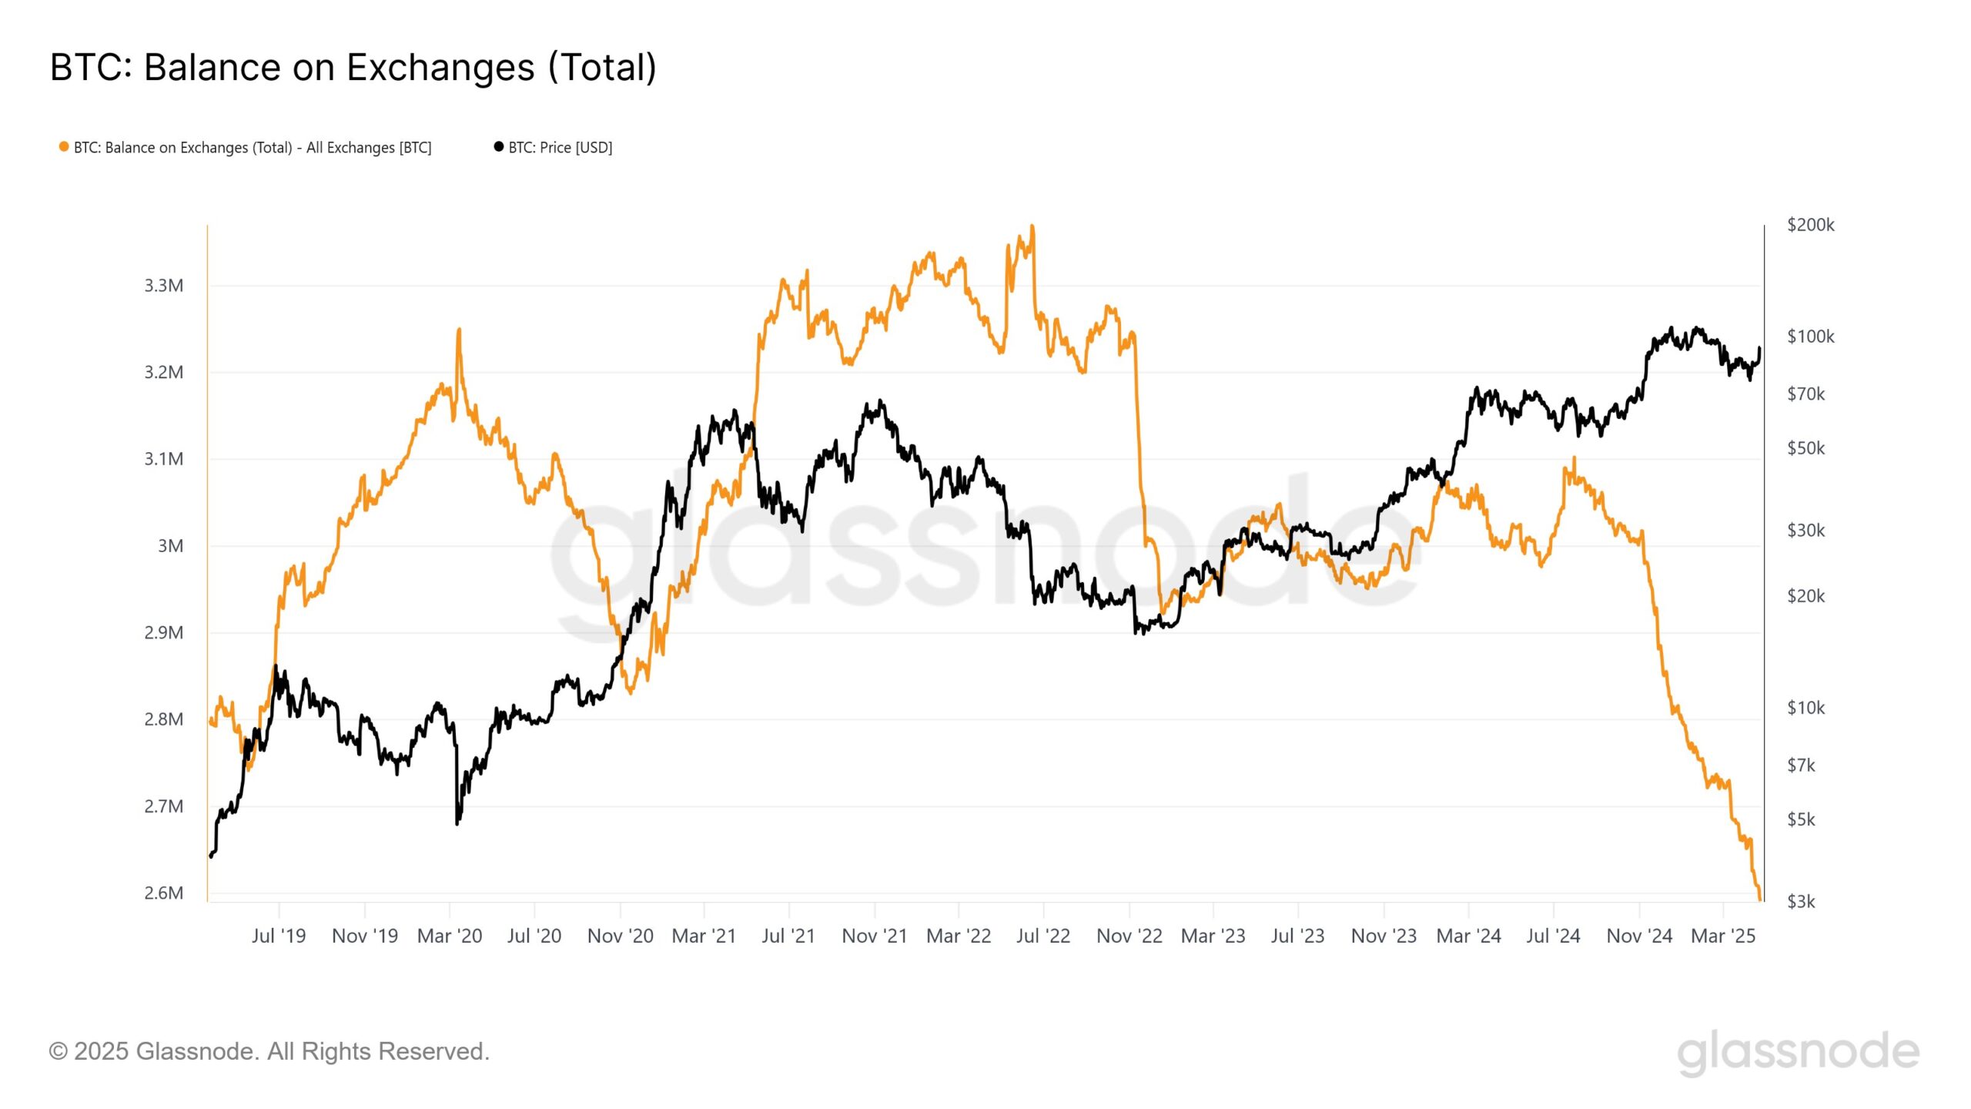This screenshot has height=1109, width=1971.
Task: Select the Mar '20 x-axis tick label
Action: 450,936
